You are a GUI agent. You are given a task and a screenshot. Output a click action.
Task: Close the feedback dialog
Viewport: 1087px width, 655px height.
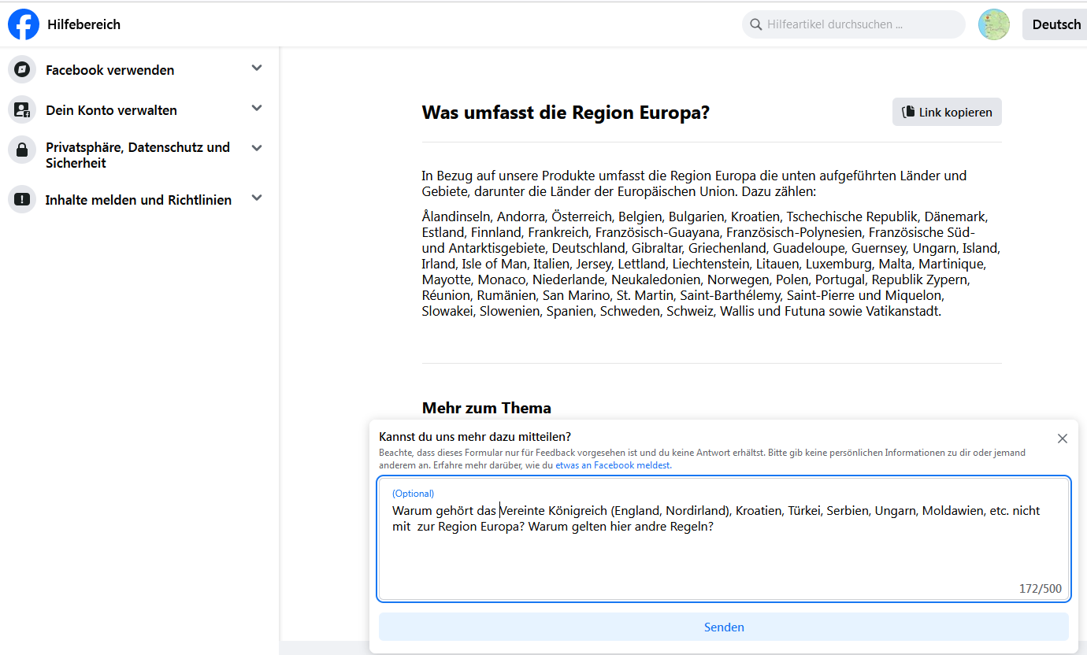pyautogui.click(x=1063, y=439)
